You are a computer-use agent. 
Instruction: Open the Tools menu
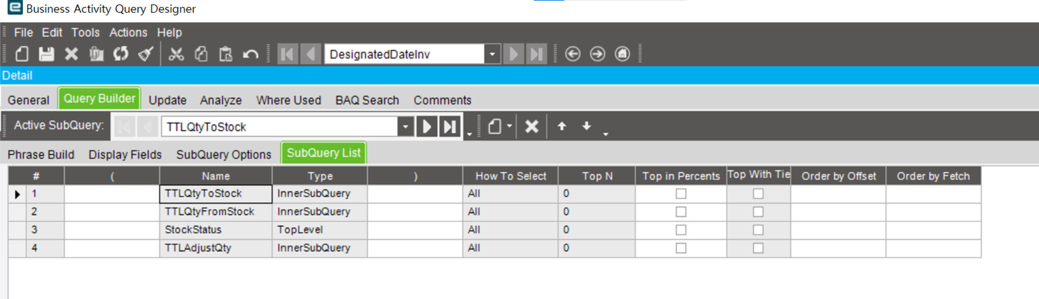(x=85, y=33)
